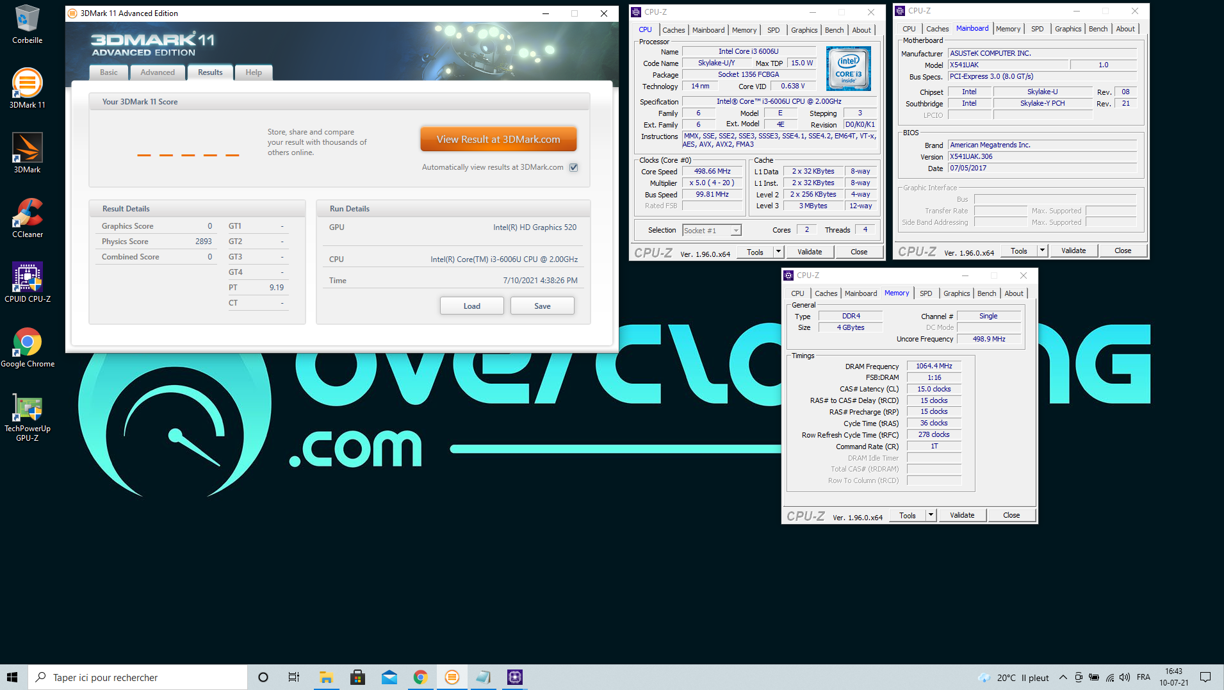Click Validate in the CPU-Z Memory window

961,515
